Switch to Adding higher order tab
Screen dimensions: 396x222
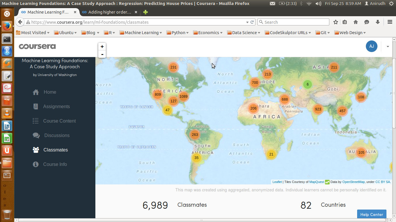[x=109, y=12]
